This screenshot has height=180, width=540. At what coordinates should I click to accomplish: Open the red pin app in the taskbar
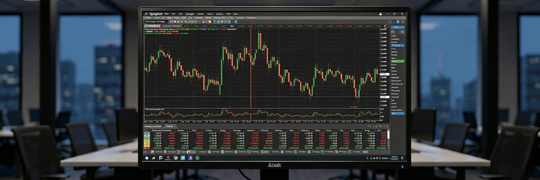[x=168, y=158]
